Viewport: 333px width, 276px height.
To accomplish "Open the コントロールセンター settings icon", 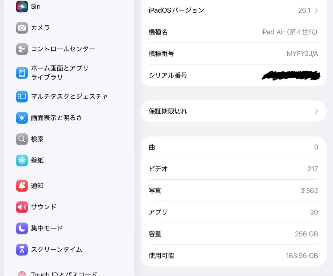I will 22,49.
